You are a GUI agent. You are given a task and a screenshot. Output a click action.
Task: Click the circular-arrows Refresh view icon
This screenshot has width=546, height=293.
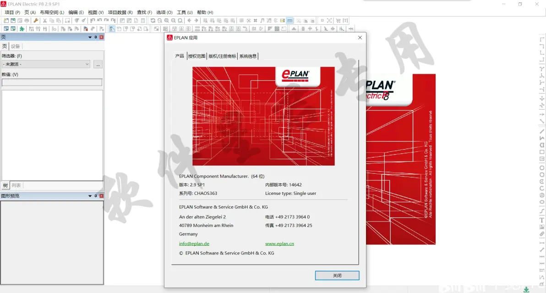coord(153,21)
